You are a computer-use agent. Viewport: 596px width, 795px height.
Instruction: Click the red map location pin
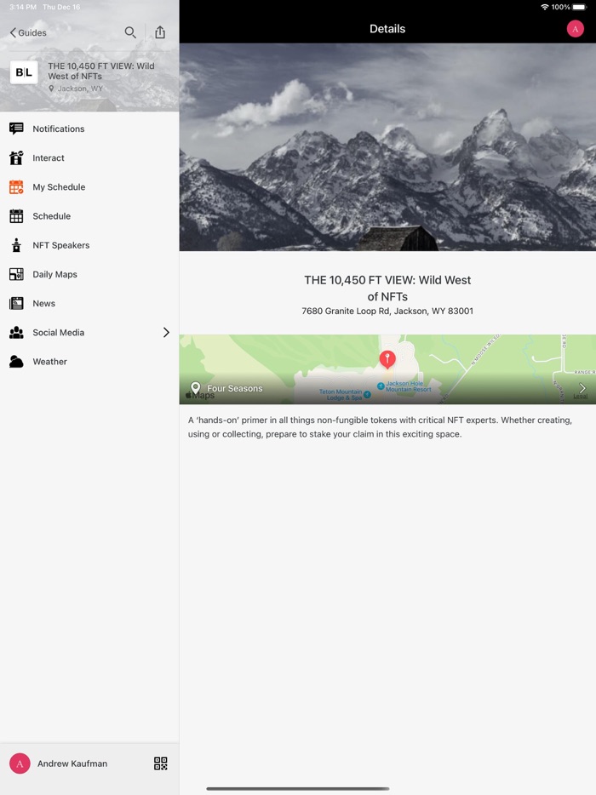[x=387, y=359]
